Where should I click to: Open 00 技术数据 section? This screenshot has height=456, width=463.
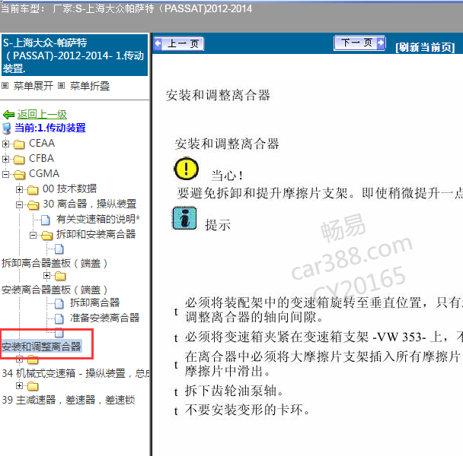[x=70, y=188]
